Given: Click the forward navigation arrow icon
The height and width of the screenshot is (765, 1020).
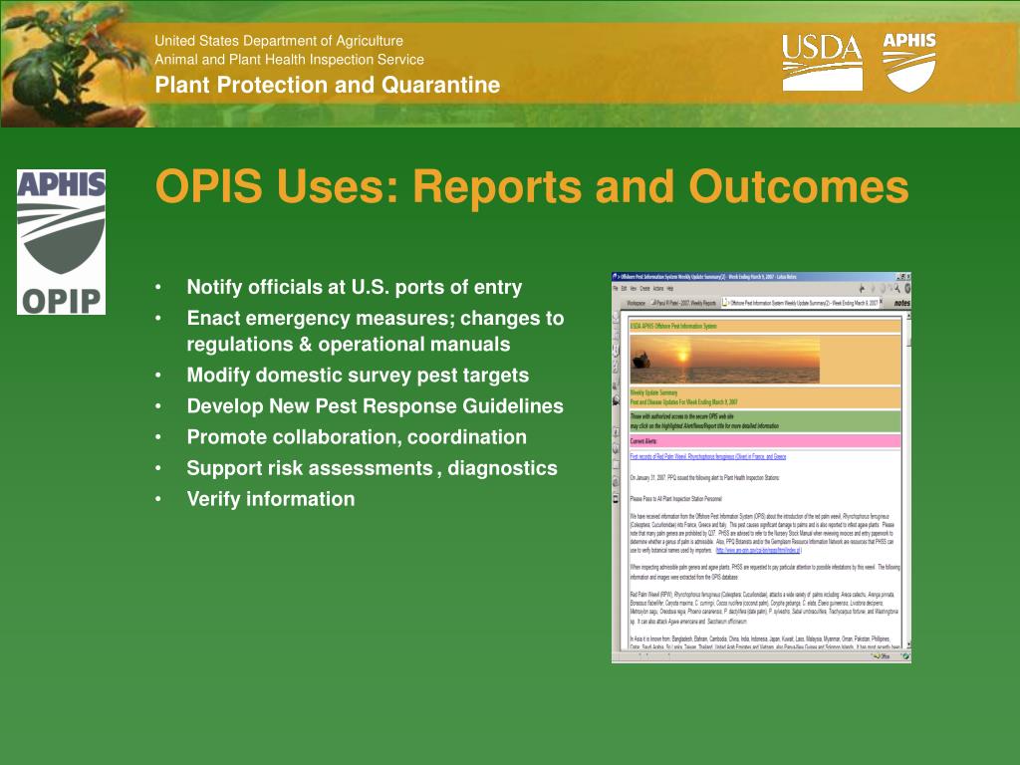Looking at the screenshot, I should [873, 289].
